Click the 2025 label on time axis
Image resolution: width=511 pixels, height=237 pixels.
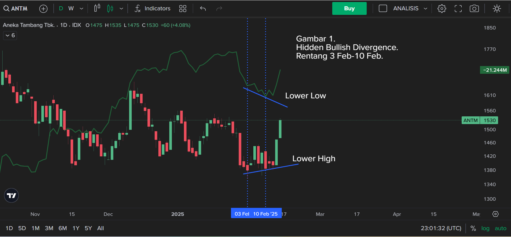pyautogui.click(x=178, y=214)
